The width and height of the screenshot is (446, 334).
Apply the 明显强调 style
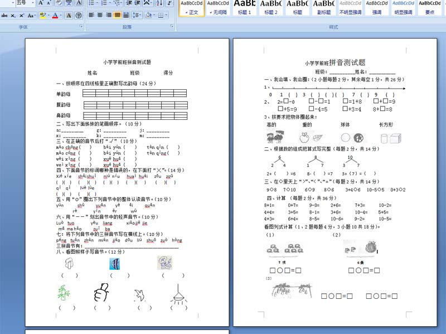(403, 8)
